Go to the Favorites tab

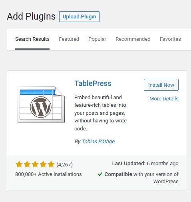point(170,39)
